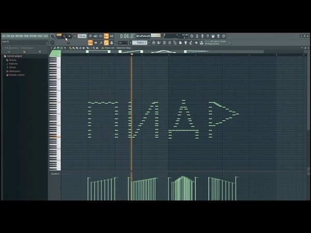This screenshot has width=311, height=233.
Task: Open the main volume knob
Action: tap(52, 36)
